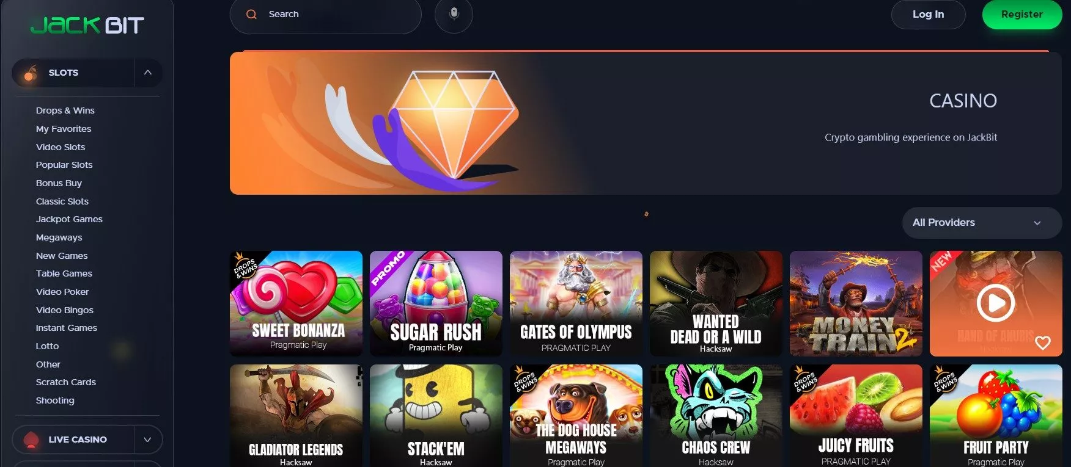This screenshot has width=1071, height=467.
Task: Click the JackBit logo
Action: tap(87, 25)
